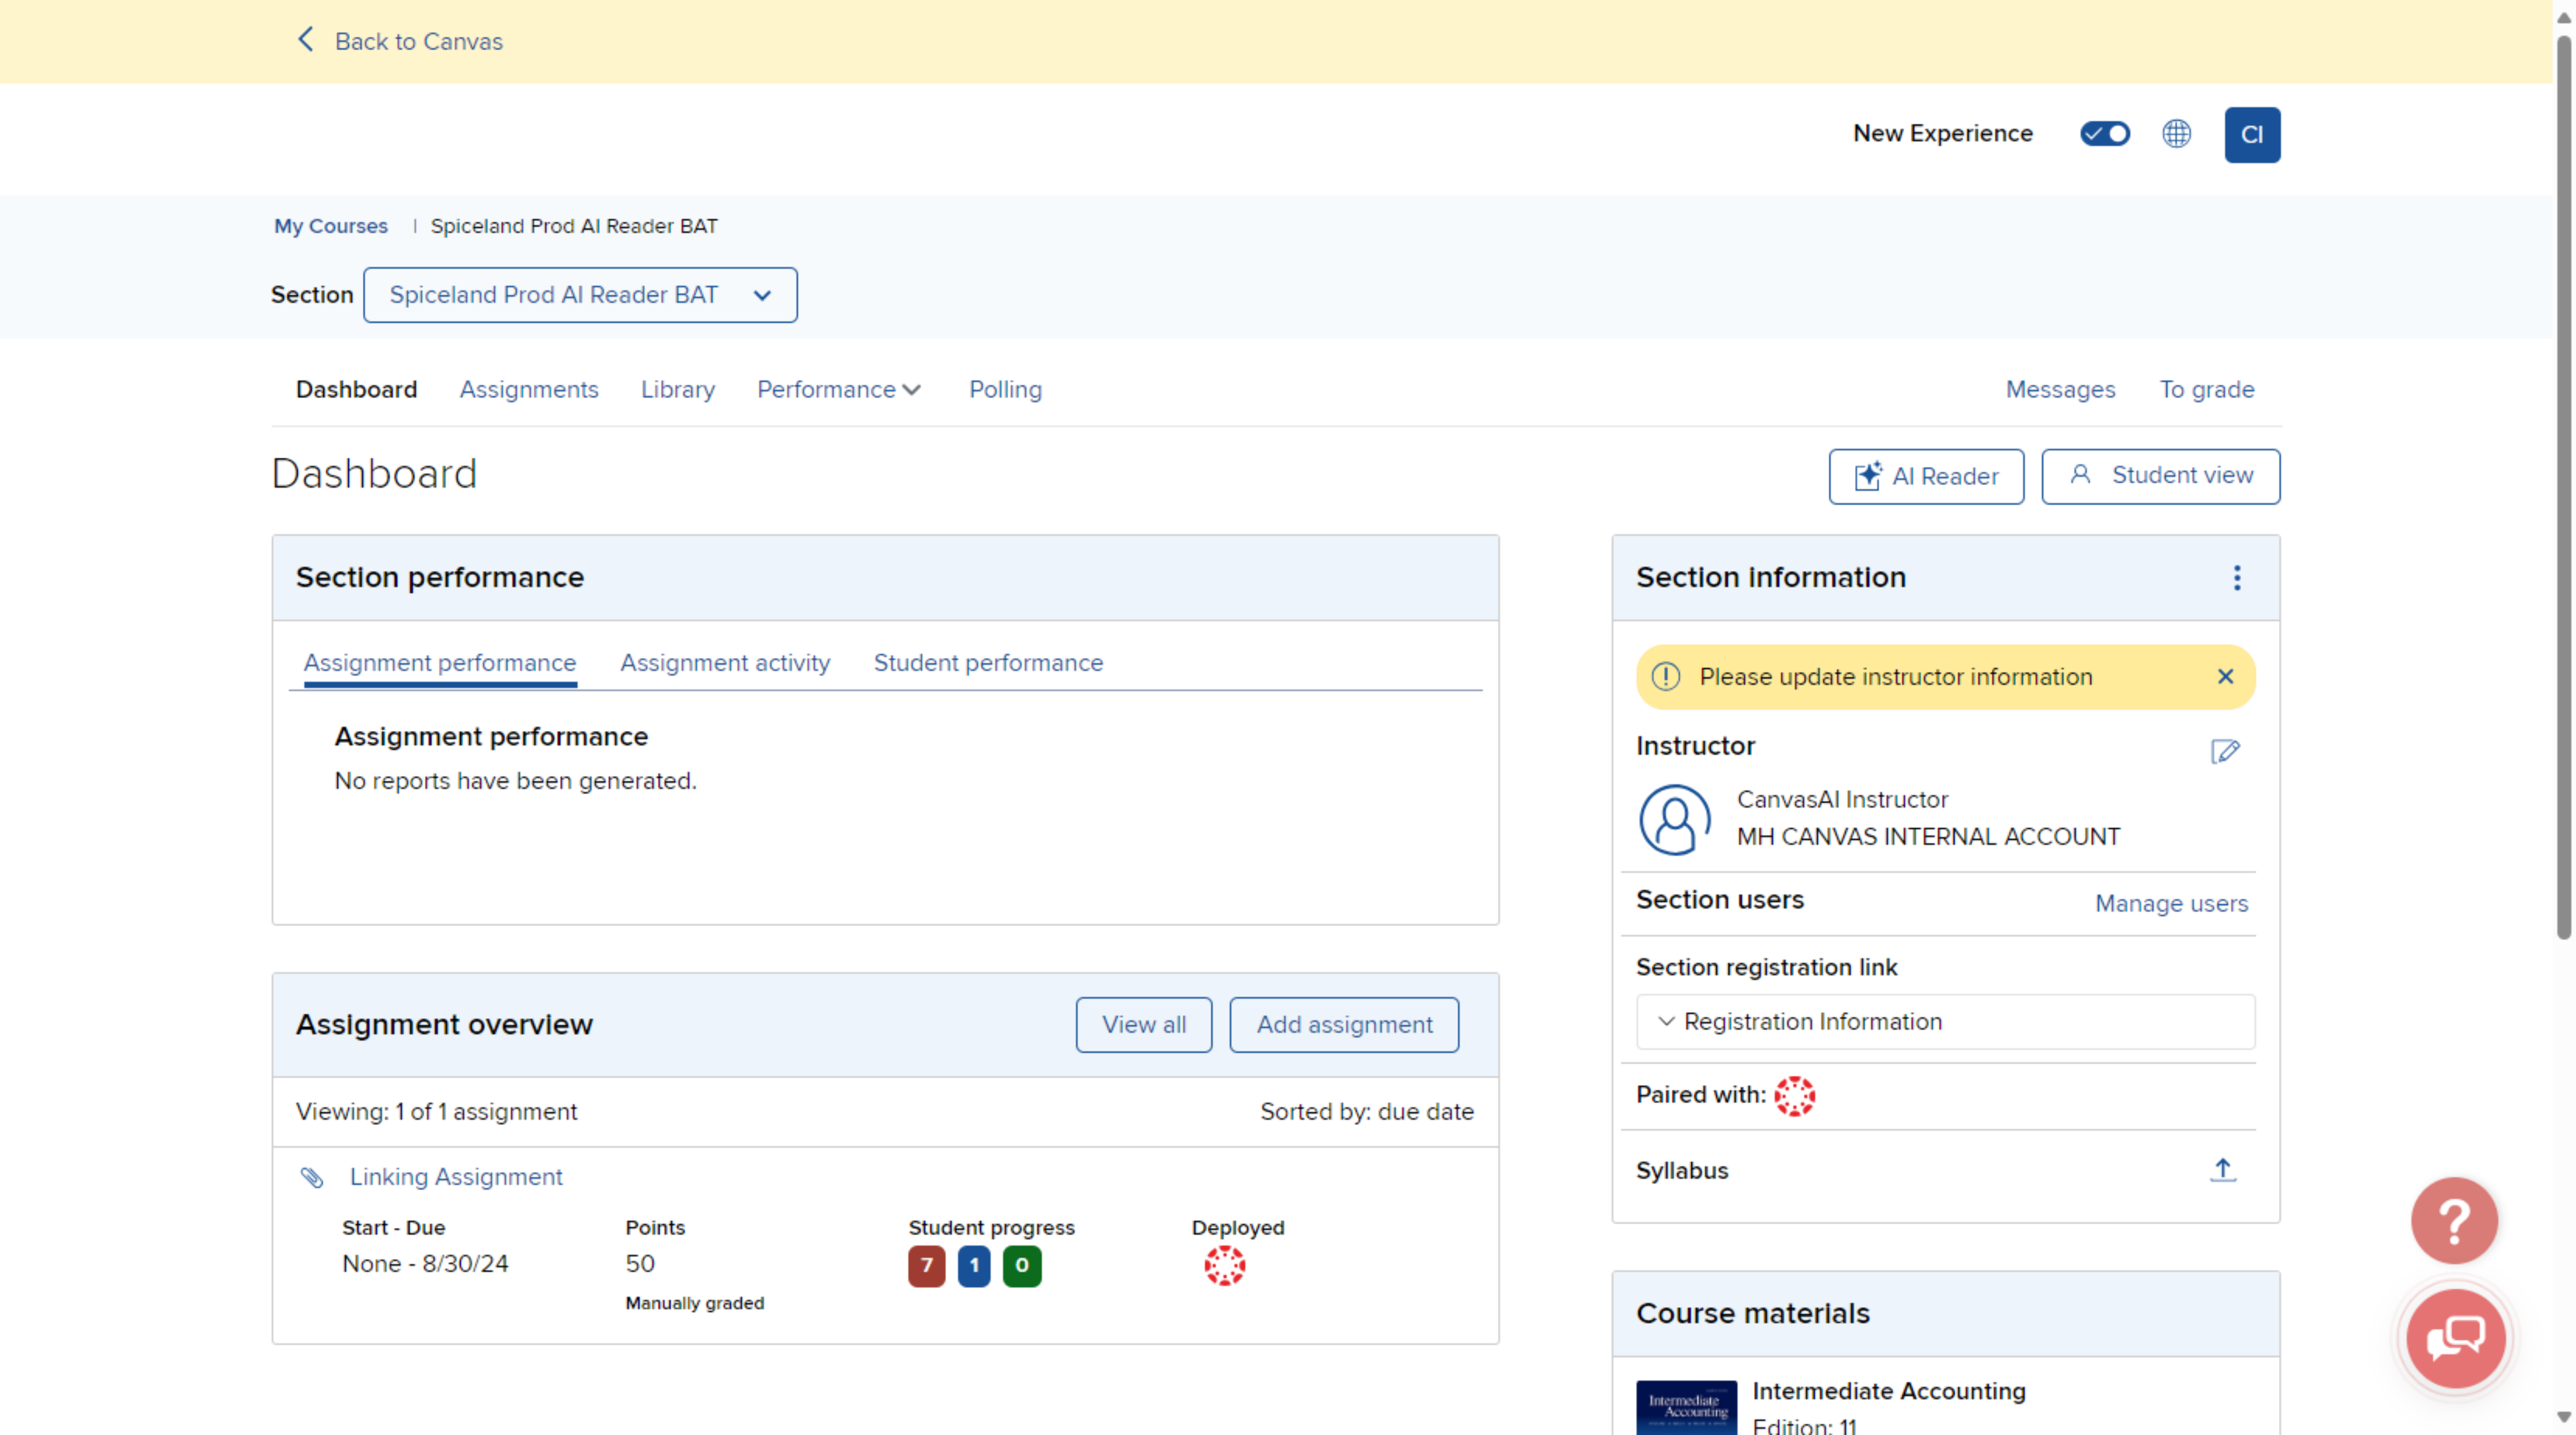
Task: Dismiss the update instructor information alert
Action: click(x=2225, y=677)
